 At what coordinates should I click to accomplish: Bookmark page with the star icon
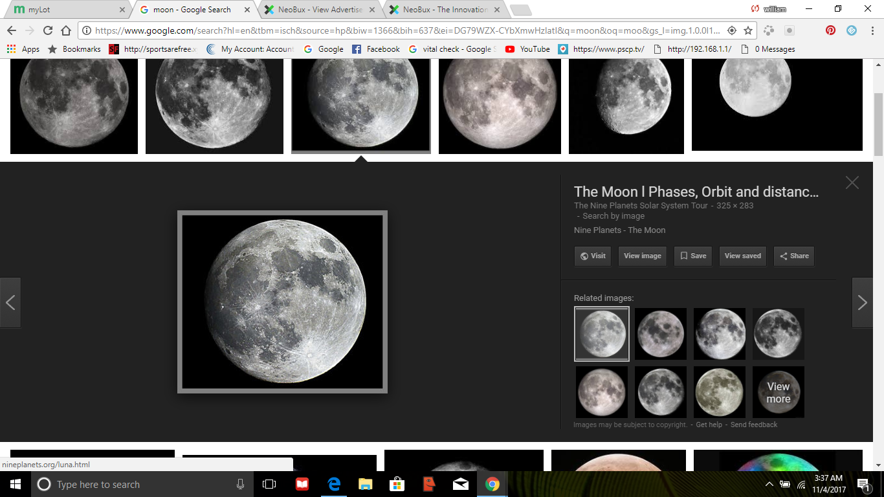click(x=748, y=30)
